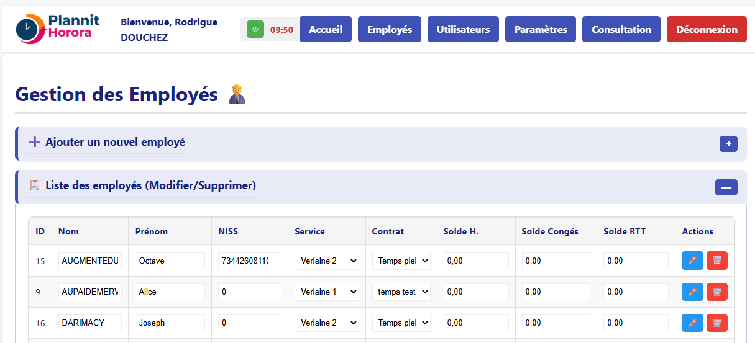Remove Joseph using the red trash icon
755x343 pixels.
pyautogui.click(x=716, y=323)
